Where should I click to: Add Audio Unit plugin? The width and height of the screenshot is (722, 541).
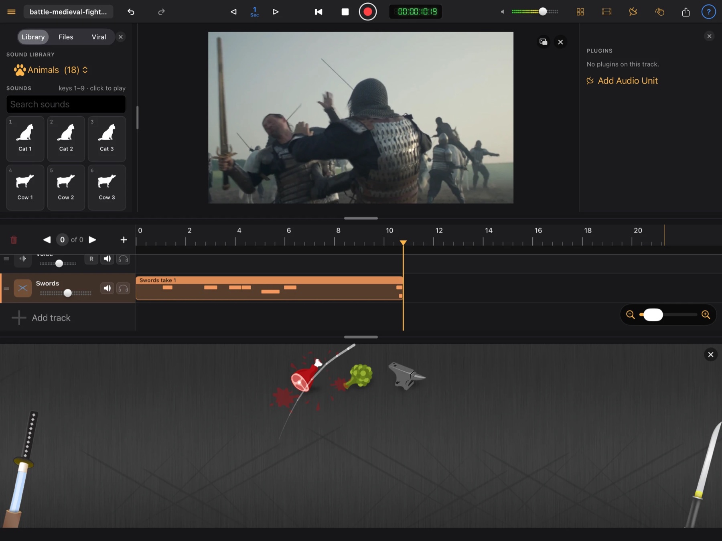(x=622, y=81)
